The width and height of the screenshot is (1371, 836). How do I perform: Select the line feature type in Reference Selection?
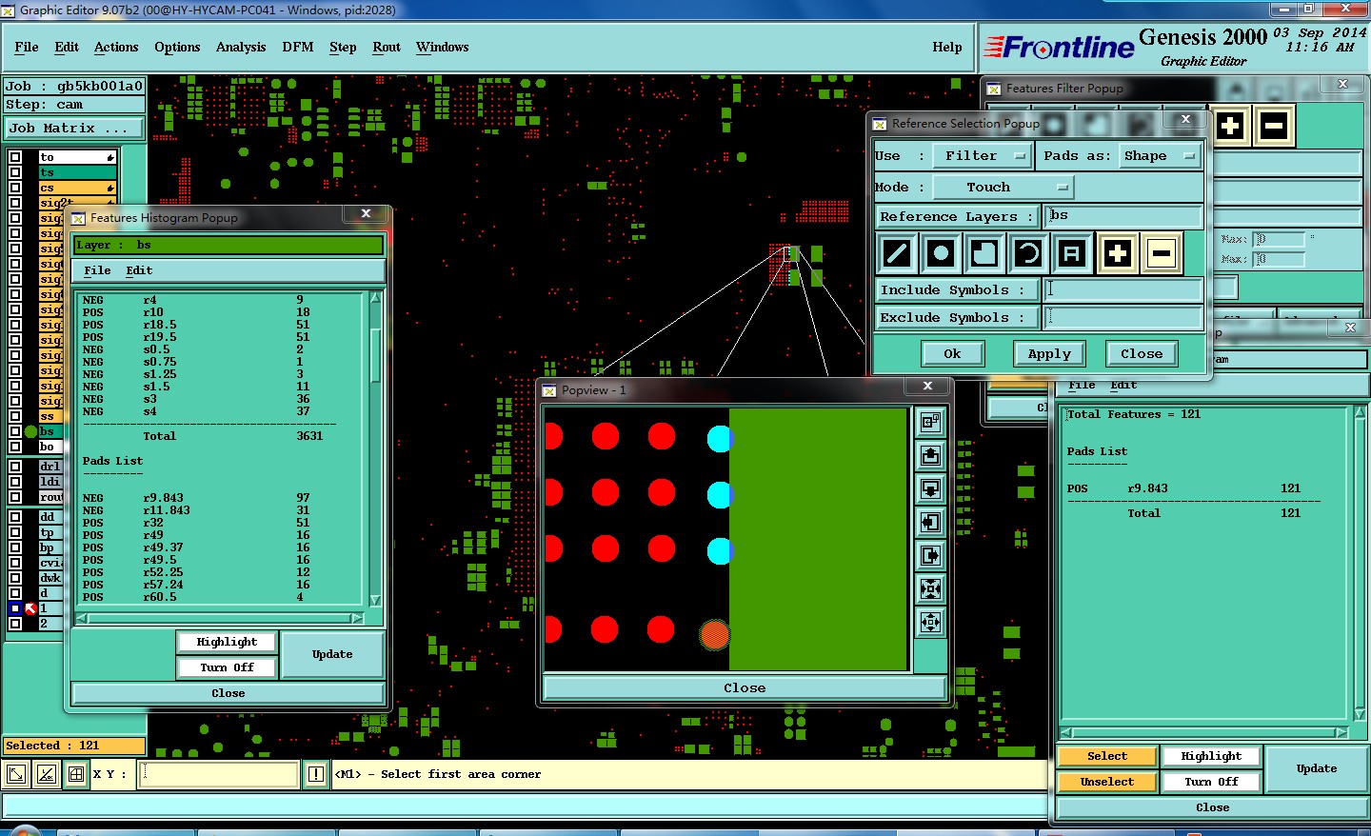(897, 253)
